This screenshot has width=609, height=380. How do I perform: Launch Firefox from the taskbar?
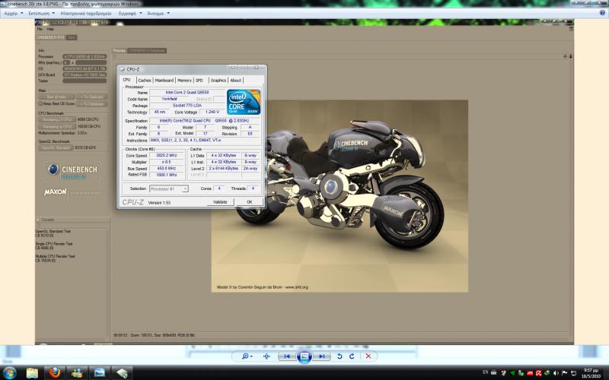[x=55, y=372]
